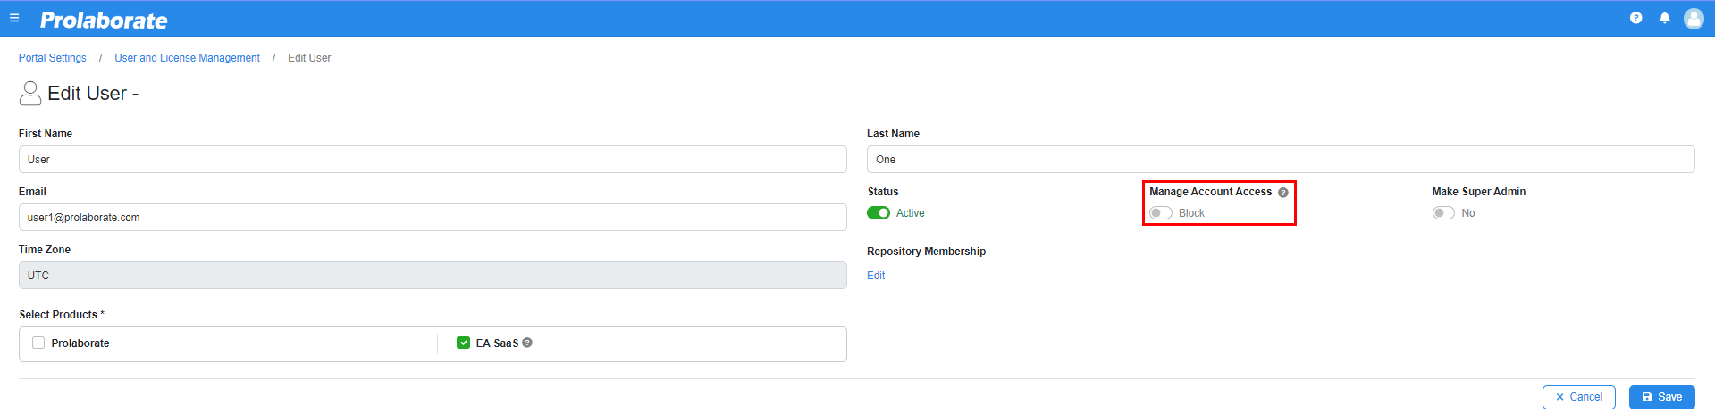1715x413 pixels.
Task: Click the Prolaborate logo
Action: pyautogui.click(x=104, y=20)
